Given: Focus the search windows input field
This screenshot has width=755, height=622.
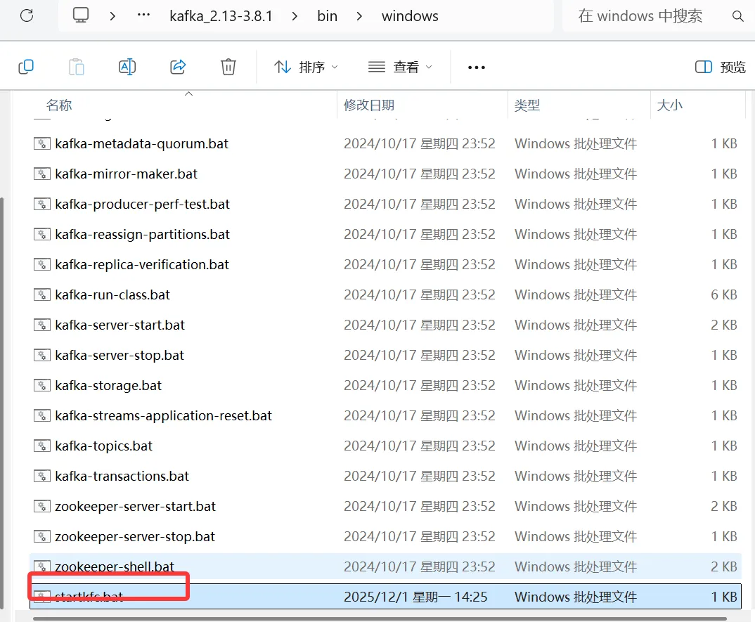Looking at the screenshot, I should coord(640,16).
